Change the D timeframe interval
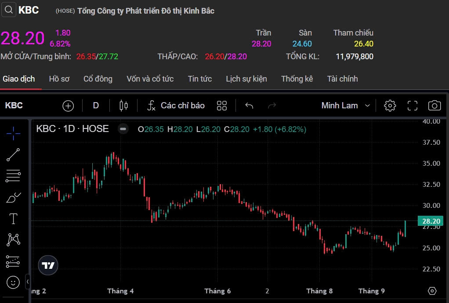 pos(96,106)
